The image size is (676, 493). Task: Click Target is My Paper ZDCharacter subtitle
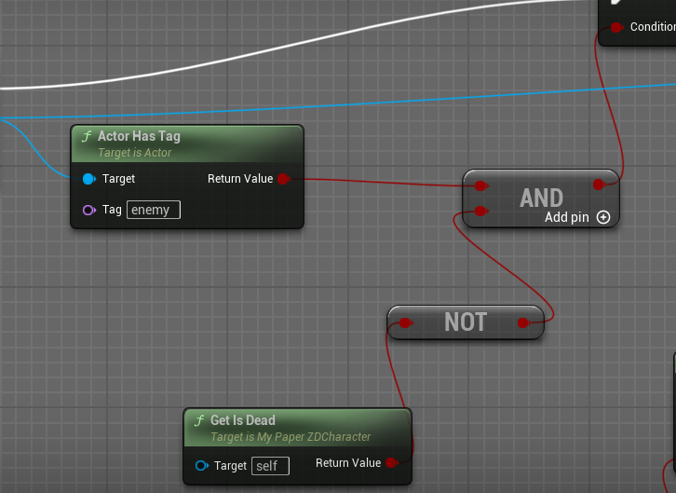point(291,437)
